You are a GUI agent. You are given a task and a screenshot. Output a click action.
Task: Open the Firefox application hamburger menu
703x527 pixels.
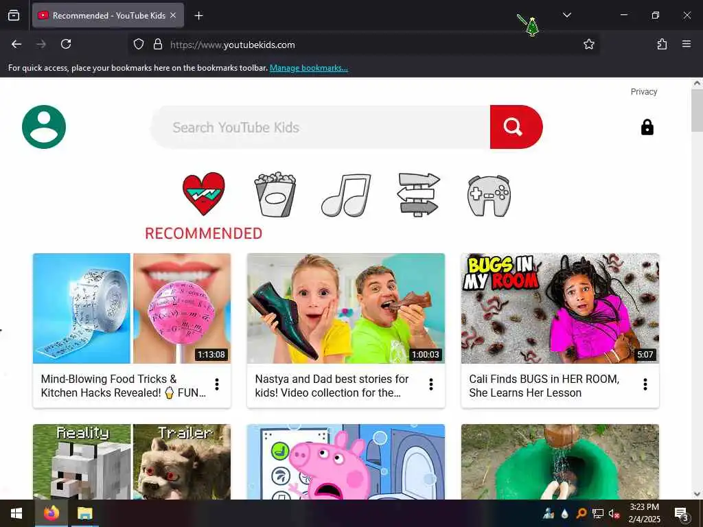(x=686, y=44)
